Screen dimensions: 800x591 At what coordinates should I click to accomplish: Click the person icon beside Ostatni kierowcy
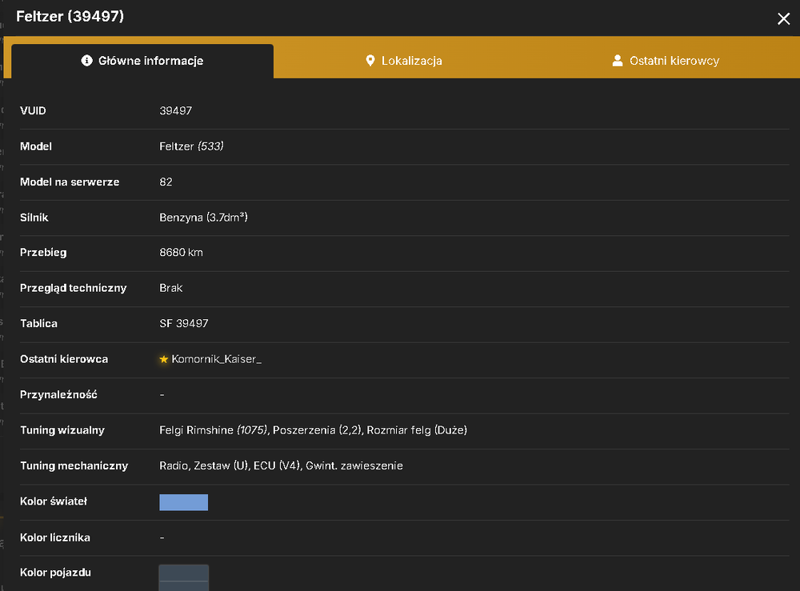[618, 61]
